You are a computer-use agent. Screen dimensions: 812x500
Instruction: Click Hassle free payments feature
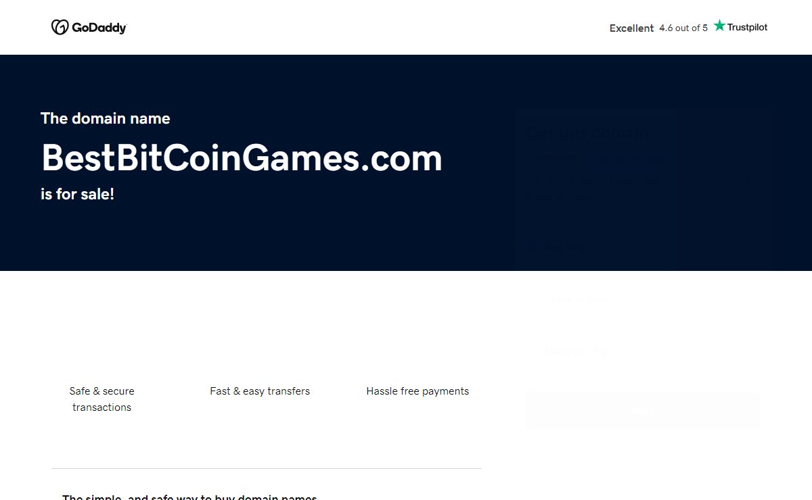pyautogui.click(x=418, y=391)
